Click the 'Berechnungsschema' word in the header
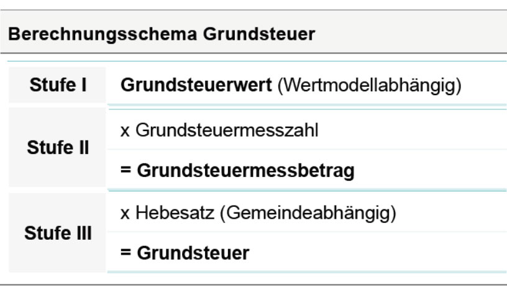This screenshot has width=507, height=287. [103, 34]
